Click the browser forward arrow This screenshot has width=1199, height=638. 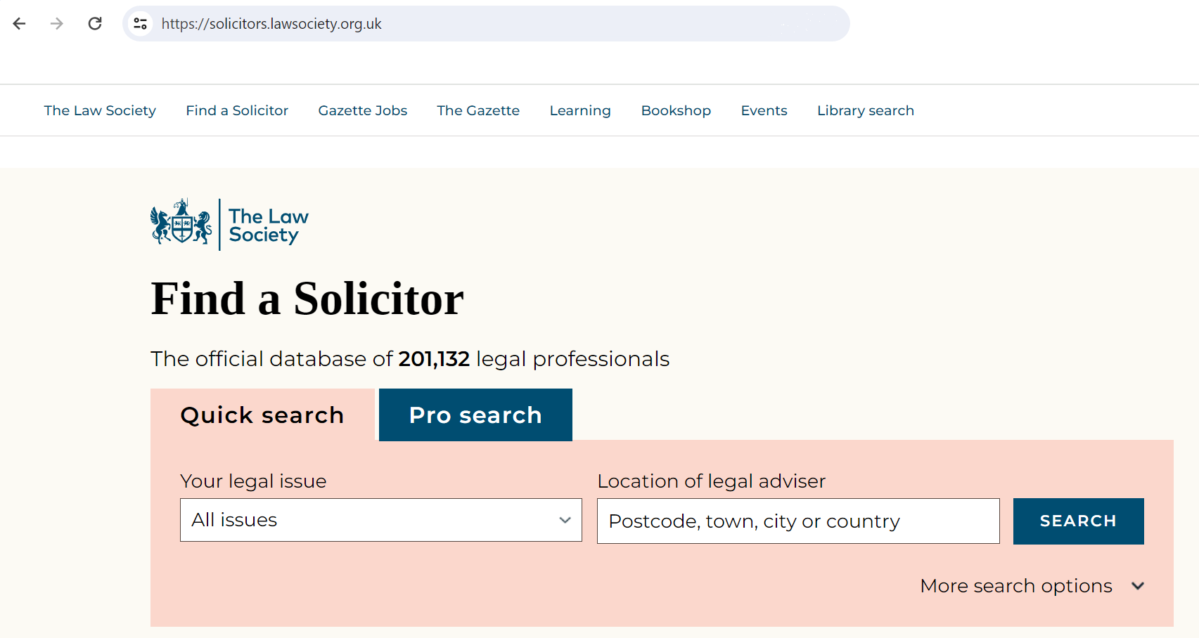click(x=56, y=23)
